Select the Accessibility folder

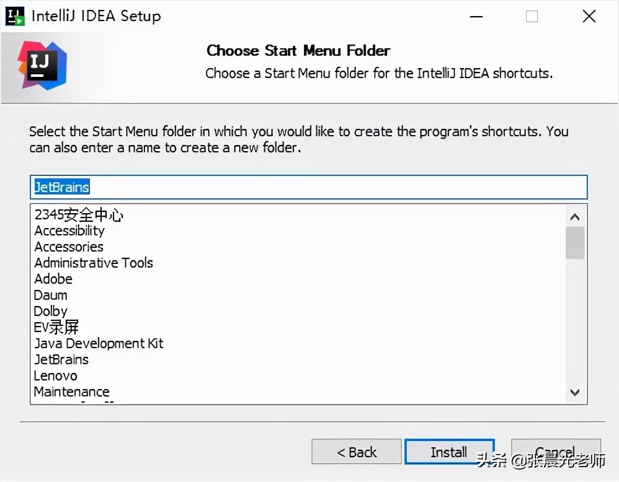[x=69, y=230]
